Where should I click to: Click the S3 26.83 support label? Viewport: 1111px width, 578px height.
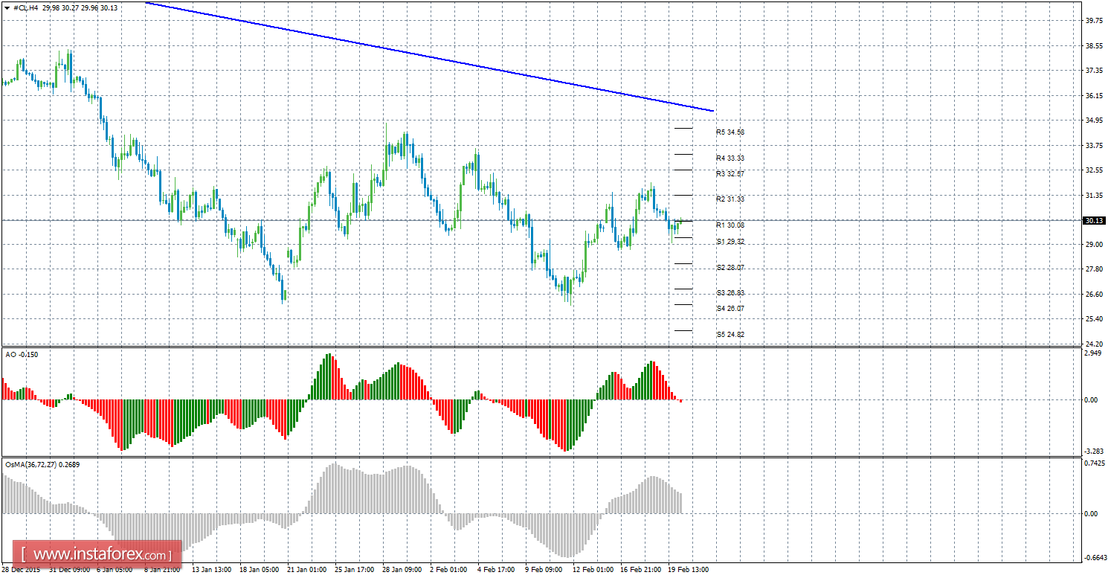tap(730, 293)
